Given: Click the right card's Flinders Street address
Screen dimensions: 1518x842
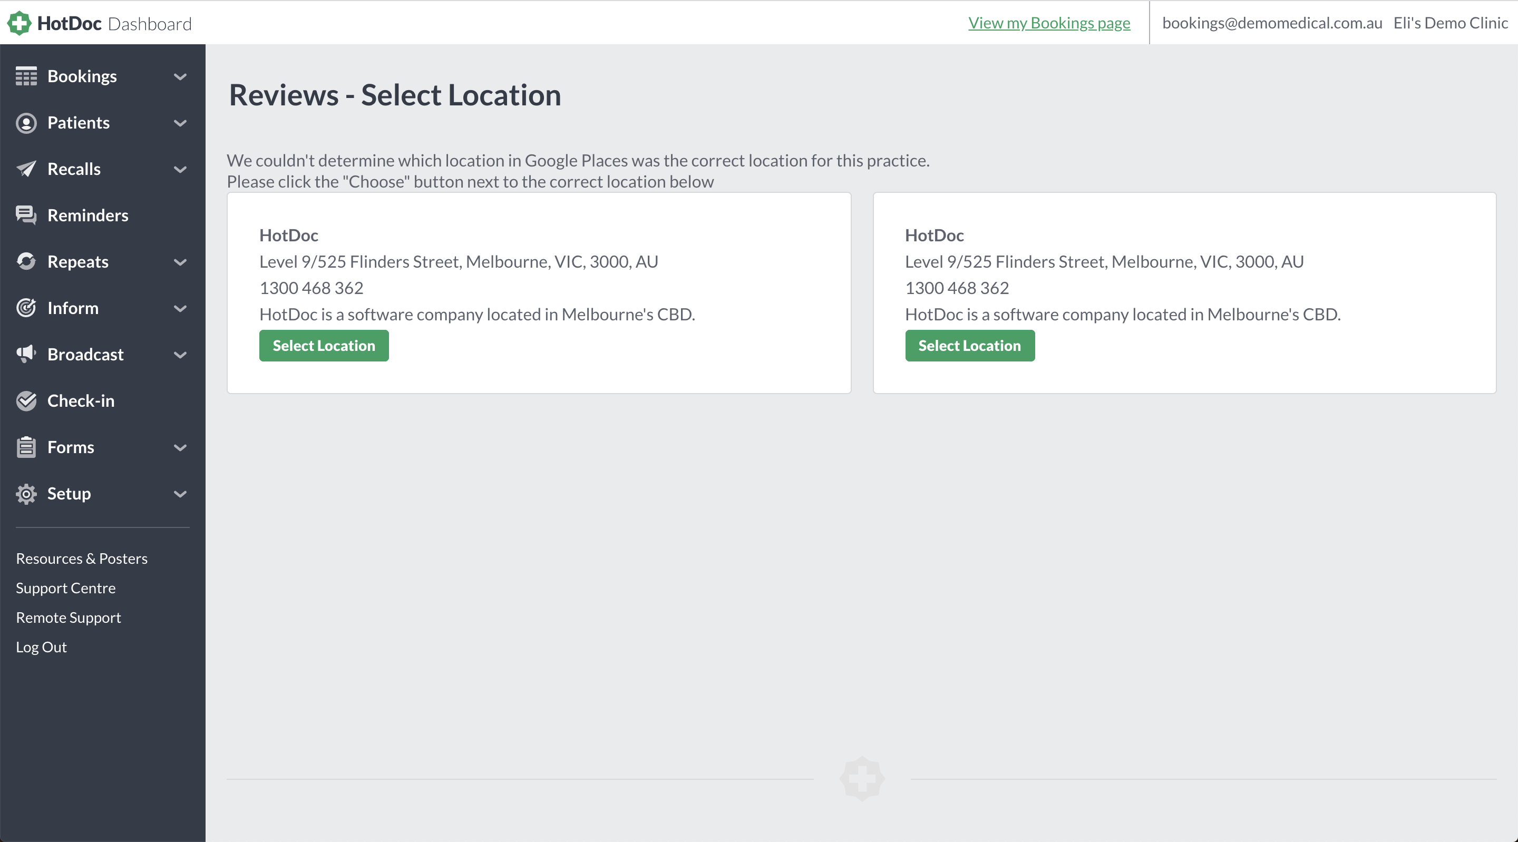Looking at the screenshot, I should (1104, 262).
